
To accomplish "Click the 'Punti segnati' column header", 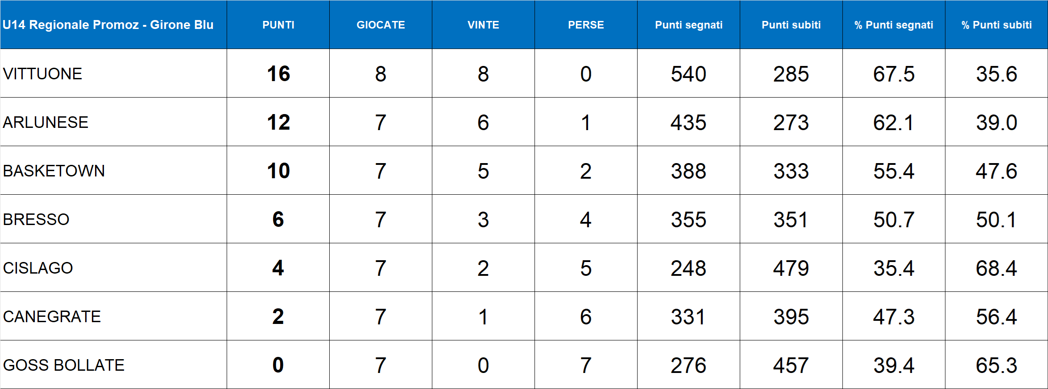I will pyautogui.click(x=688, y=25).
